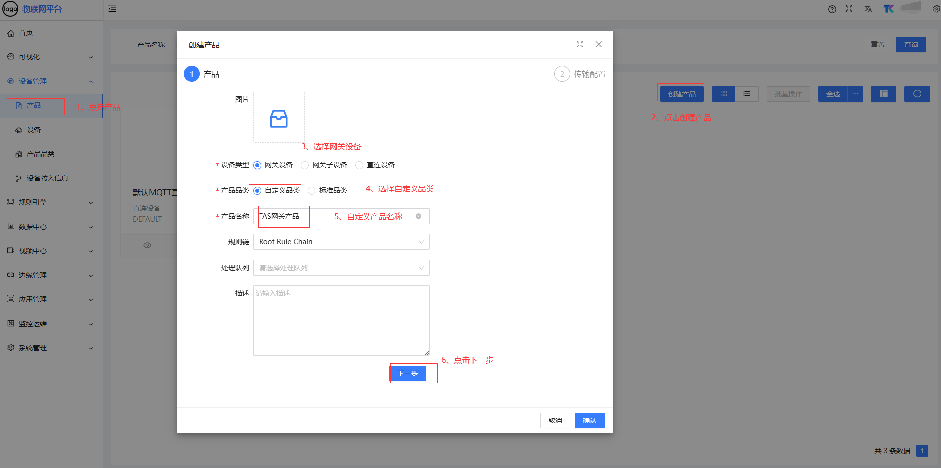Clear the product name with the X icon
The image size is (941, 468).
click(418, 216)
